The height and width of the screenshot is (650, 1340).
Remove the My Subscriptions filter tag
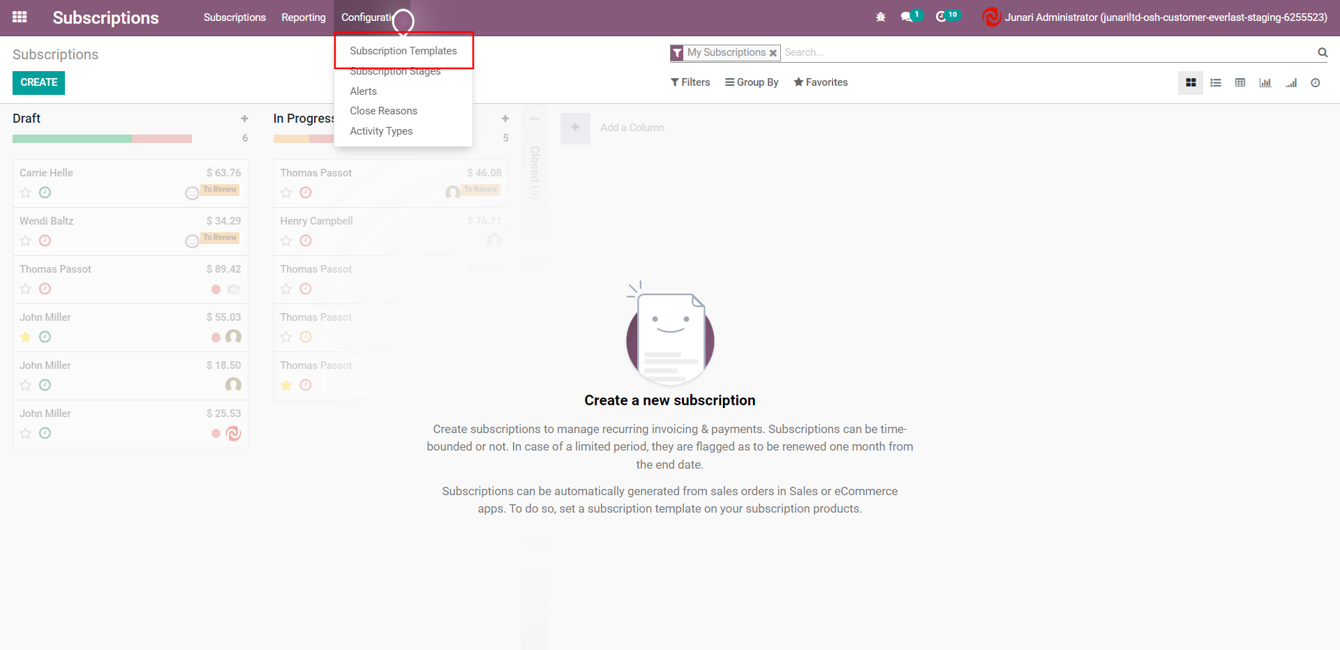point(773,53)
